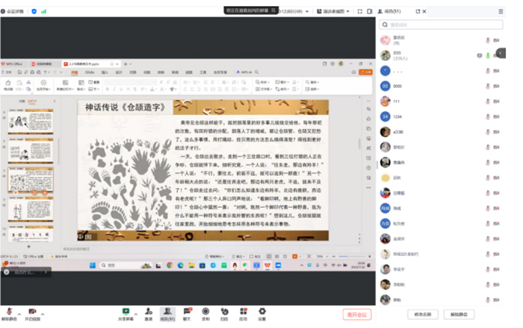Expand the 'you are viewing screen' banner menu
The width and height of the screenshot is (523, 328).
(273, 10)
